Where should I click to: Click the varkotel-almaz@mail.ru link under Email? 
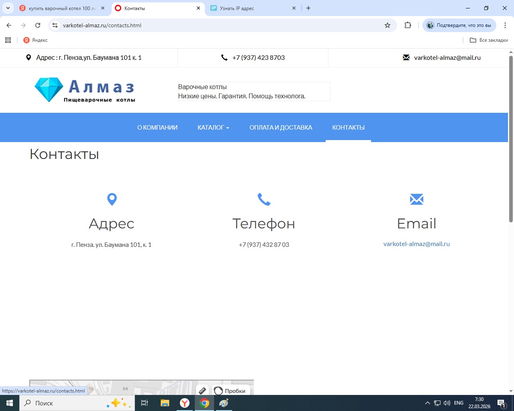click(x=416, y=244)
